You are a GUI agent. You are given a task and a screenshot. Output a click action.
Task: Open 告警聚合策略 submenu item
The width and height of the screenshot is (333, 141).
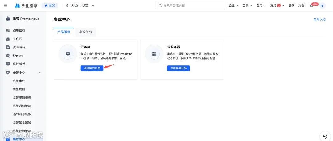[x=22, y=122]
